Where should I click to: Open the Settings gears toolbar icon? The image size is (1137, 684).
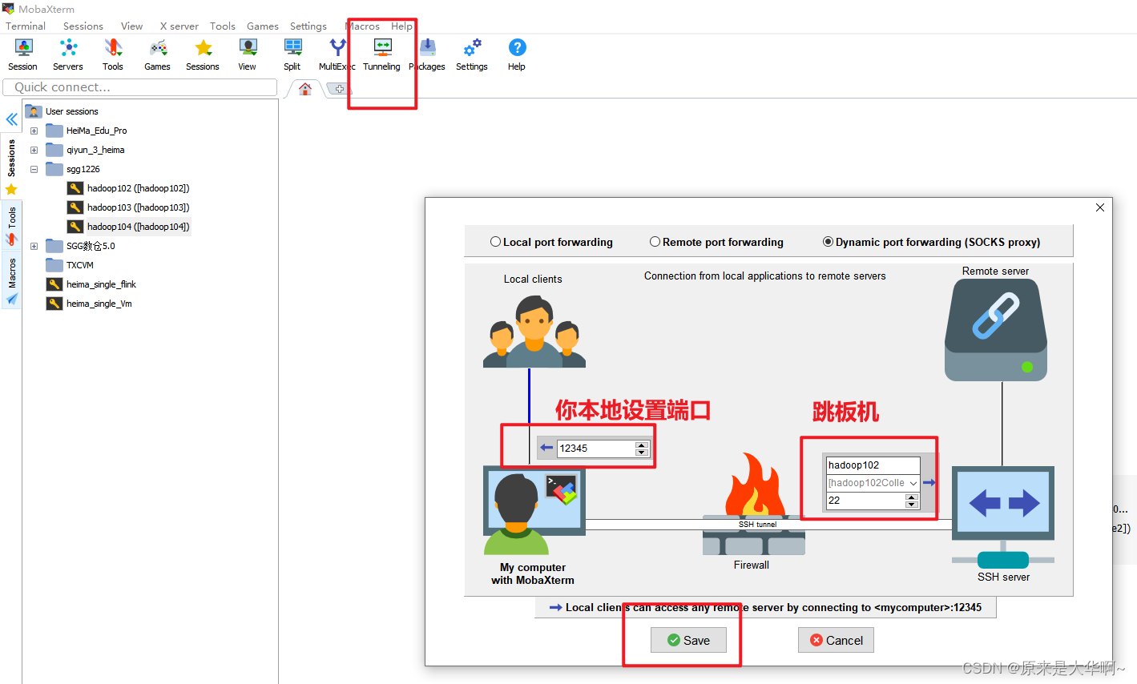point(472,54)
